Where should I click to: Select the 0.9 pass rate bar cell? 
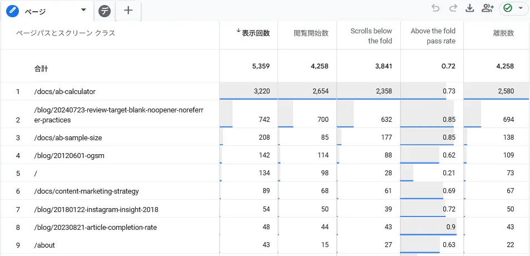(x=432, y=227)
